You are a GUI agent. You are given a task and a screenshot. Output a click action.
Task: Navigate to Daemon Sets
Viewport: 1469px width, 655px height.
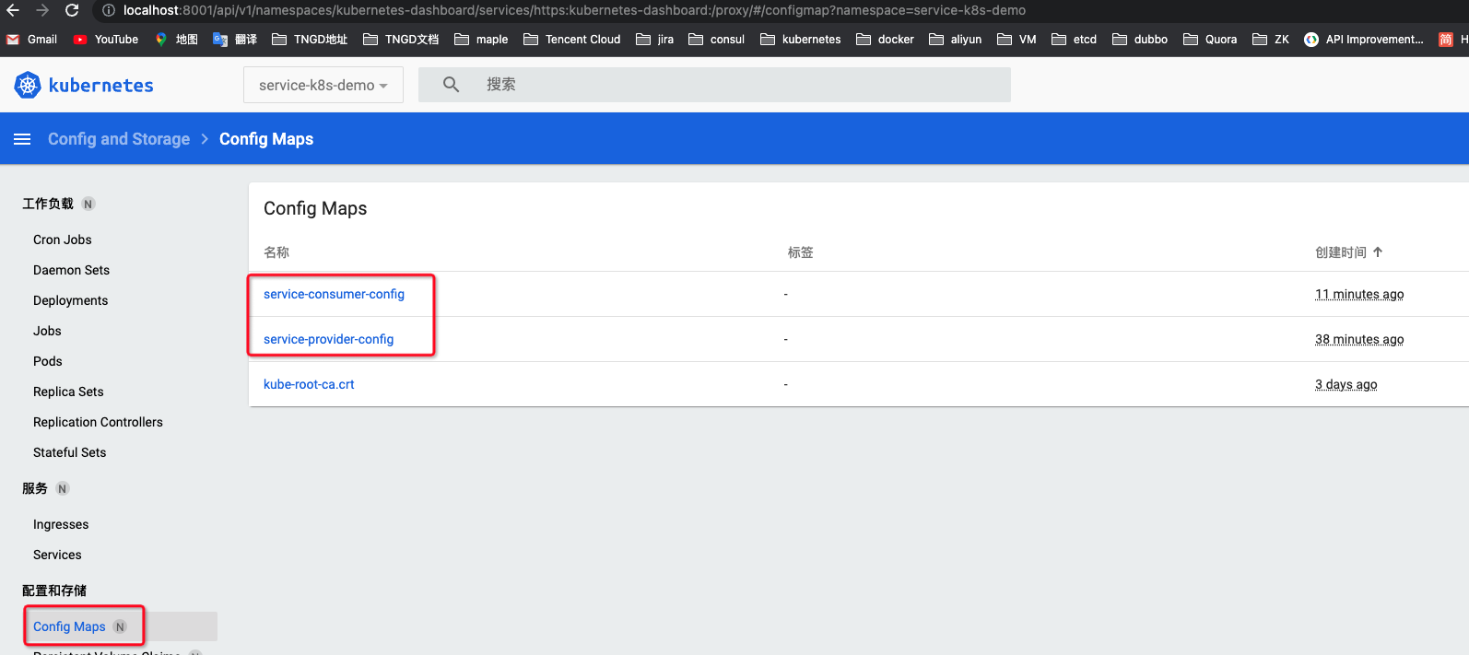pyautogui.click(x=71, y=270)
